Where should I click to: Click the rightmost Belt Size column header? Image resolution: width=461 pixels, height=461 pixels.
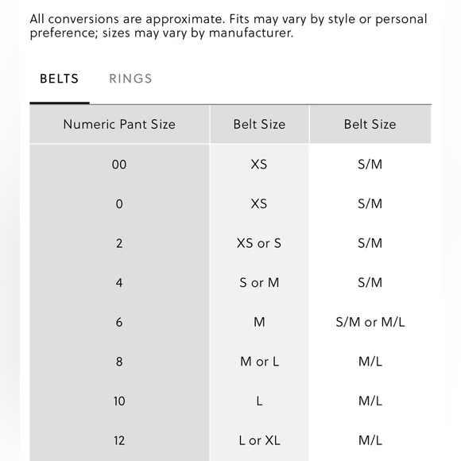(370, 124)
